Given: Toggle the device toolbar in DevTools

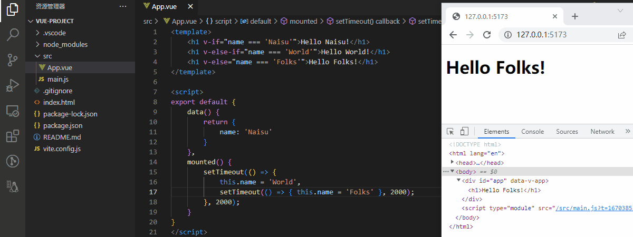Looking at the screenshot, I should (464, 132).
